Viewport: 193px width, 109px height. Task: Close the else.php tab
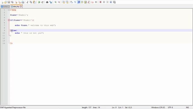[21, 6]
